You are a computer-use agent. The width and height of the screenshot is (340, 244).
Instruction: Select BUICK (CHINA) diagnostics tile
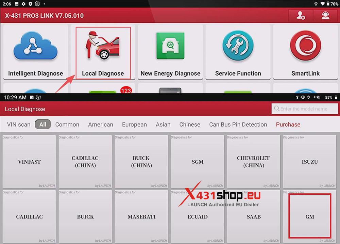(141, 162)
